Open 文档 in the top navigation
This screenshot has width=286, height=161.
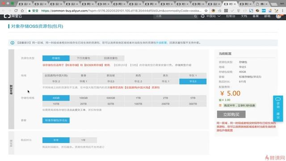[x=244, y=16]
